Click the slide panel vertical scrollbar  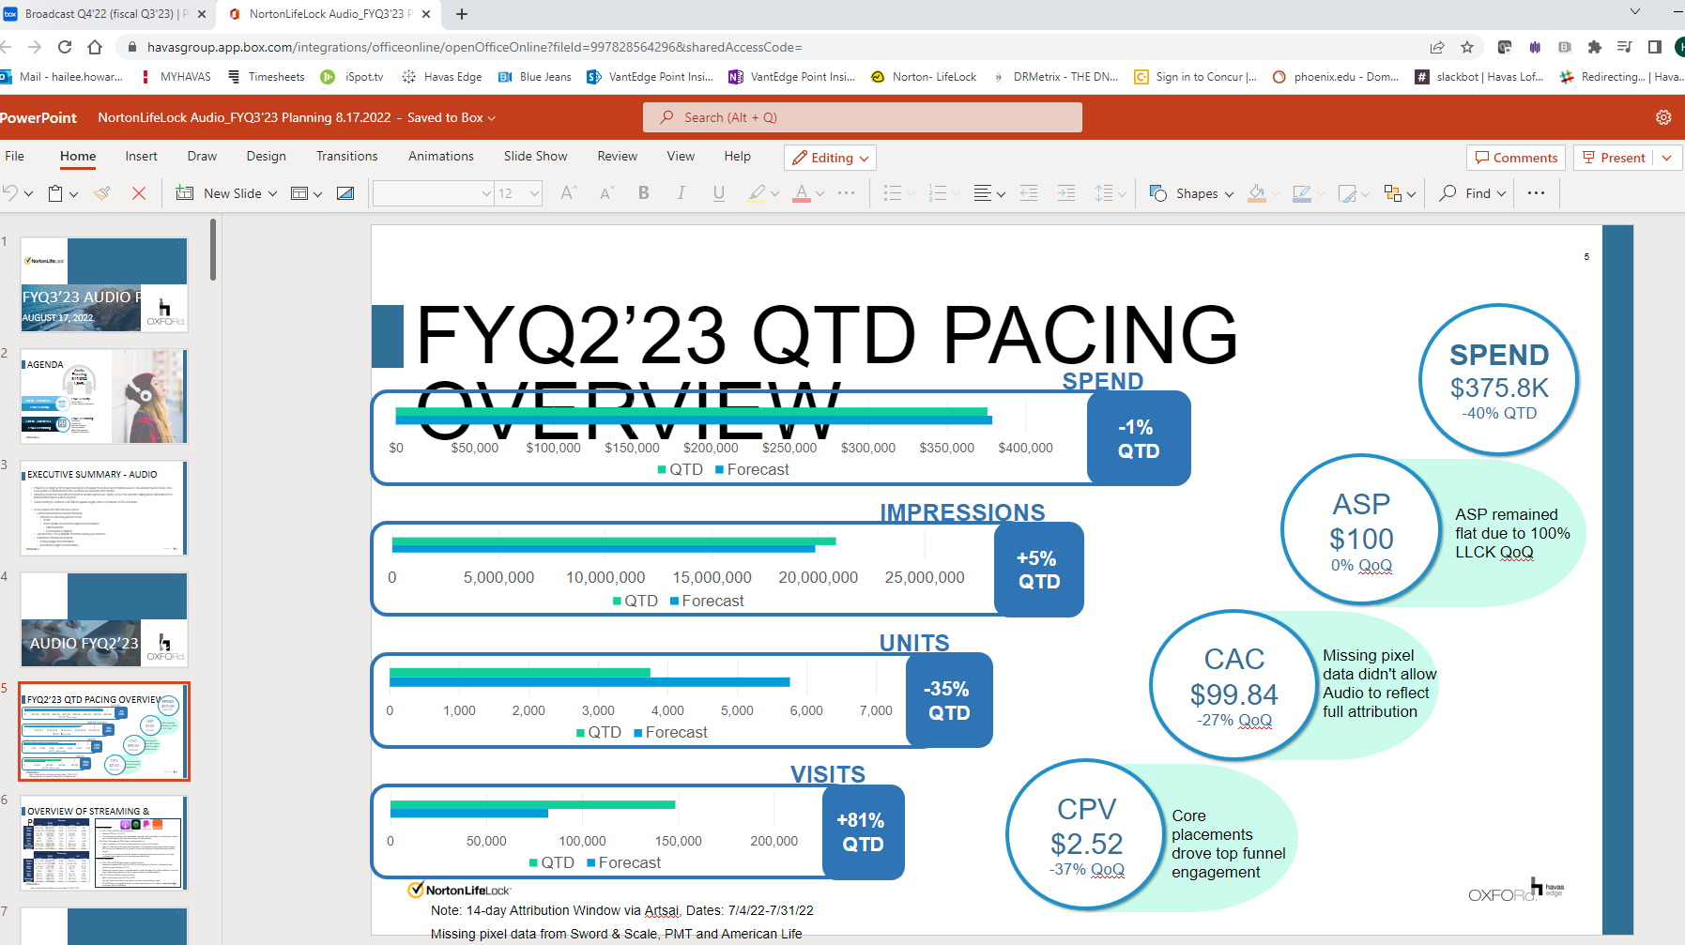213,250
